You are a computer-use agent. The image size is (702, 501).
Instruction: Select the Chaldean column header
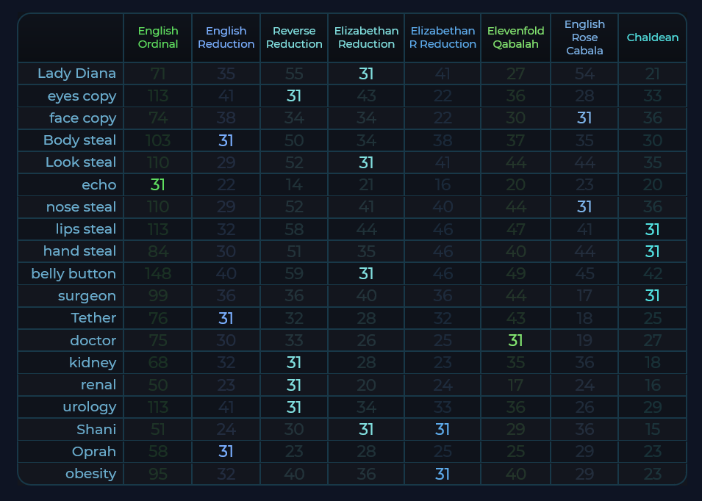[x=652, y=37]
